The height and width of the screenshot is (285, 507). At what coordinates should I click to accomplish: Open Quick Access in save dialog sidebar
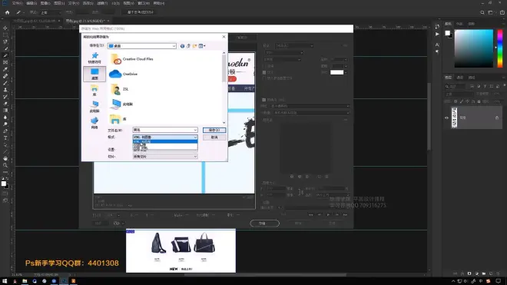(94, 58)
